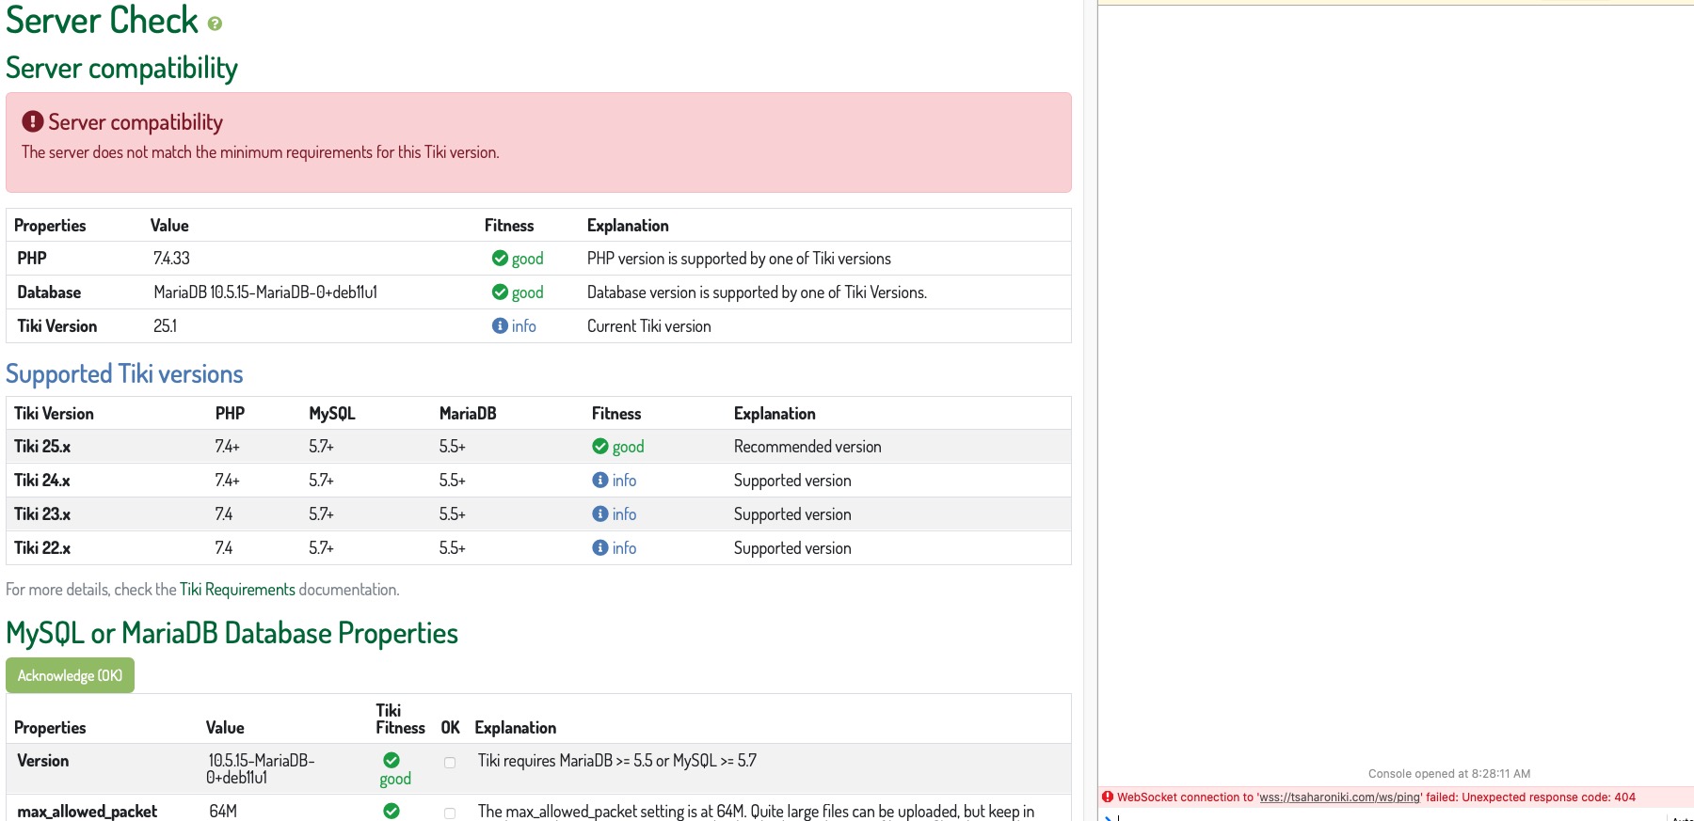Select the PHP value 7.4.33
The width and height of the screenshot is (1694, 821).
171,259
